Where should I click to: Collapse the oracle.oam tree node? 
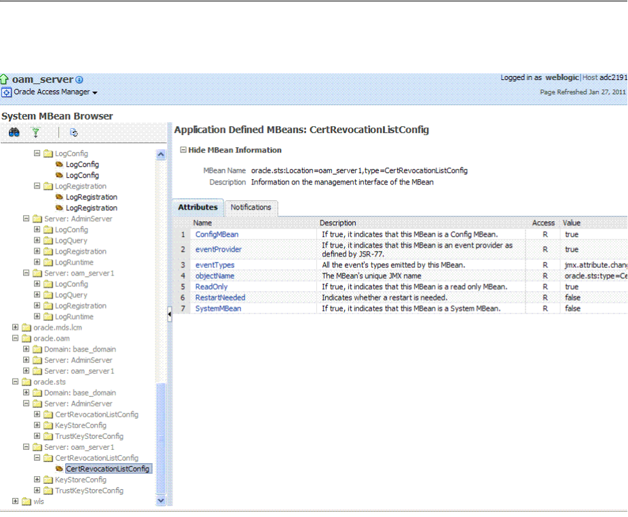coord(16,339)
